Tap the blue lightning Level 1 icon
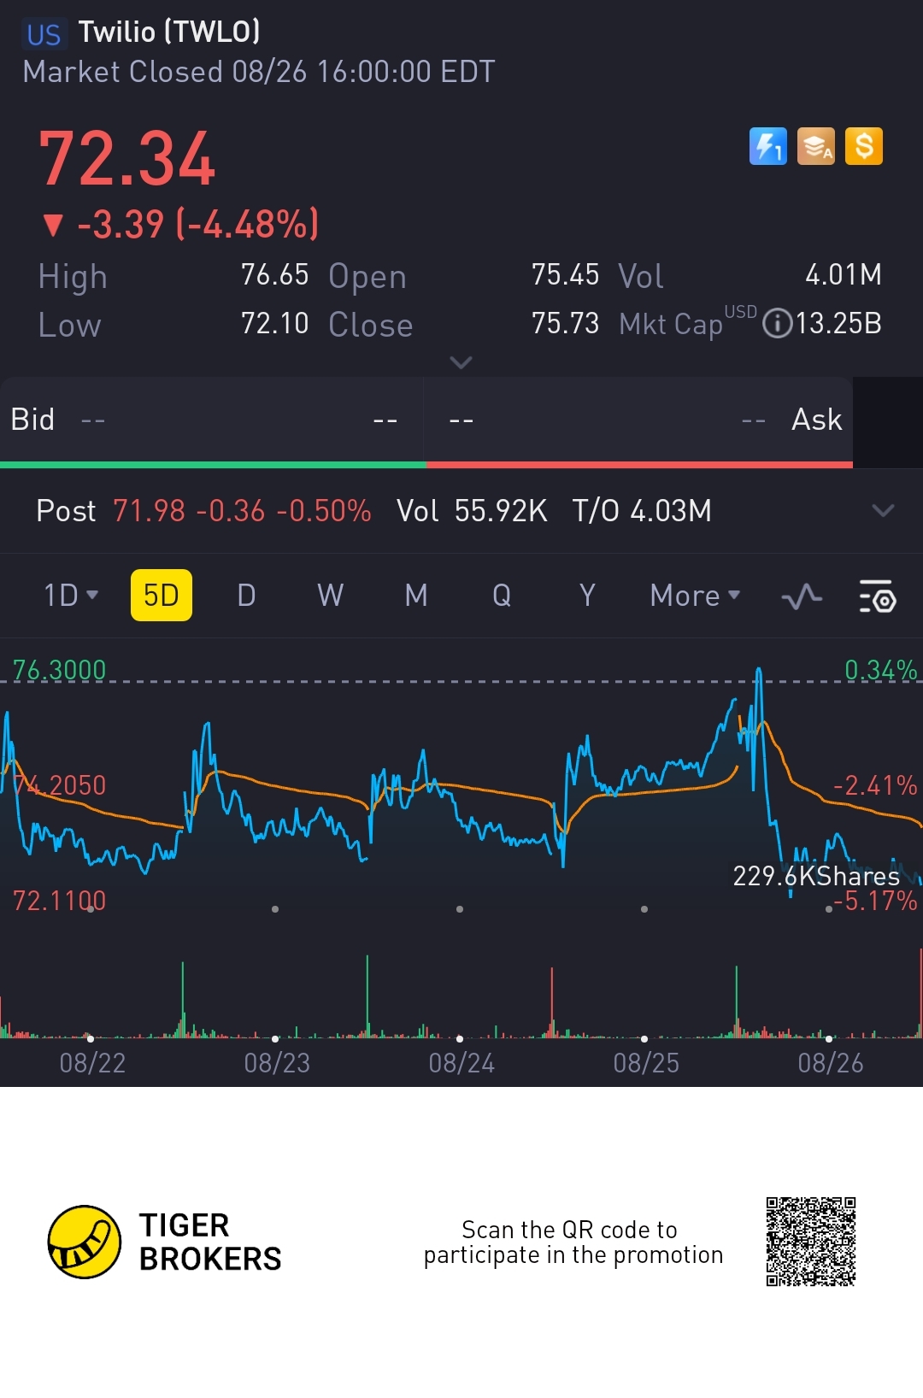This screenshot has height=1398, width=923. [767, 146]
